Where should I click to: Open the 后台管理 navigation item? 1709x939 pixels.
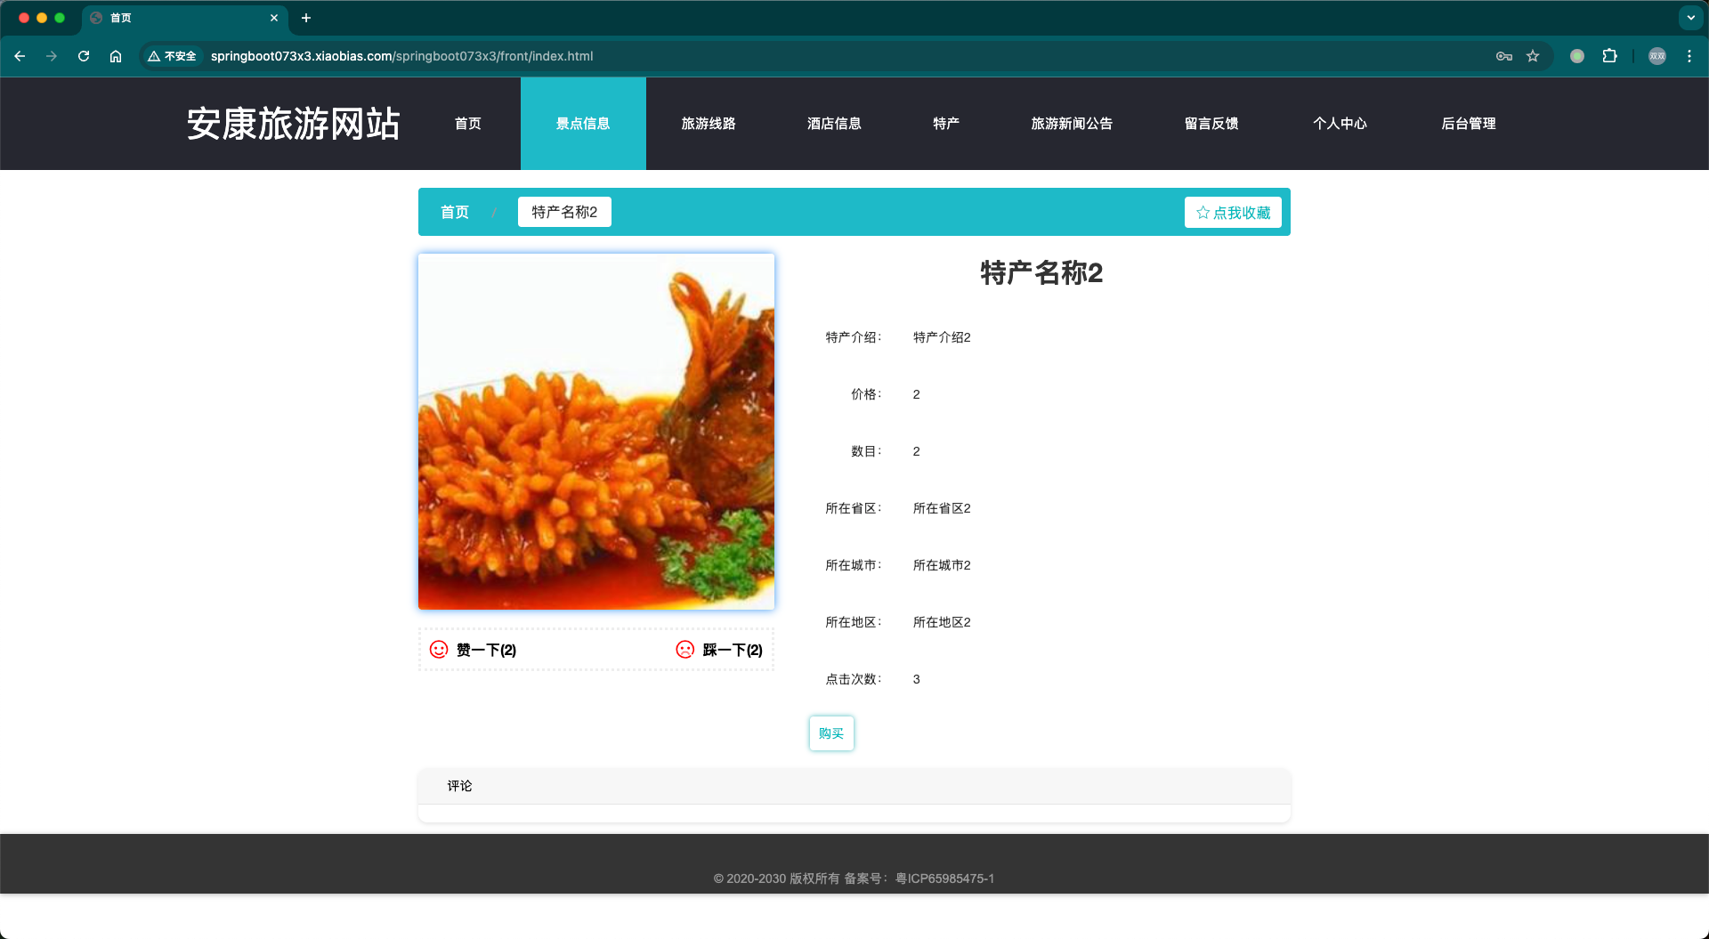coord(1469,124)
